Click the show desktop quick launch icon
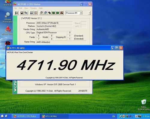 (x=2, y=116)
